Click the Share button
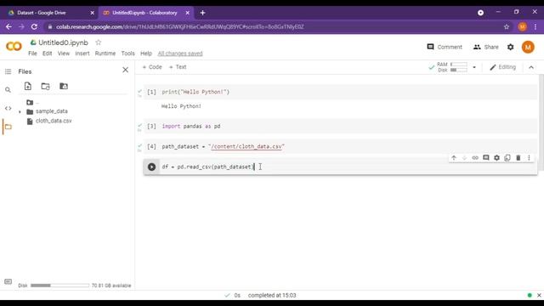The width and height of the screenshot is (544, 306). point(485,47)
